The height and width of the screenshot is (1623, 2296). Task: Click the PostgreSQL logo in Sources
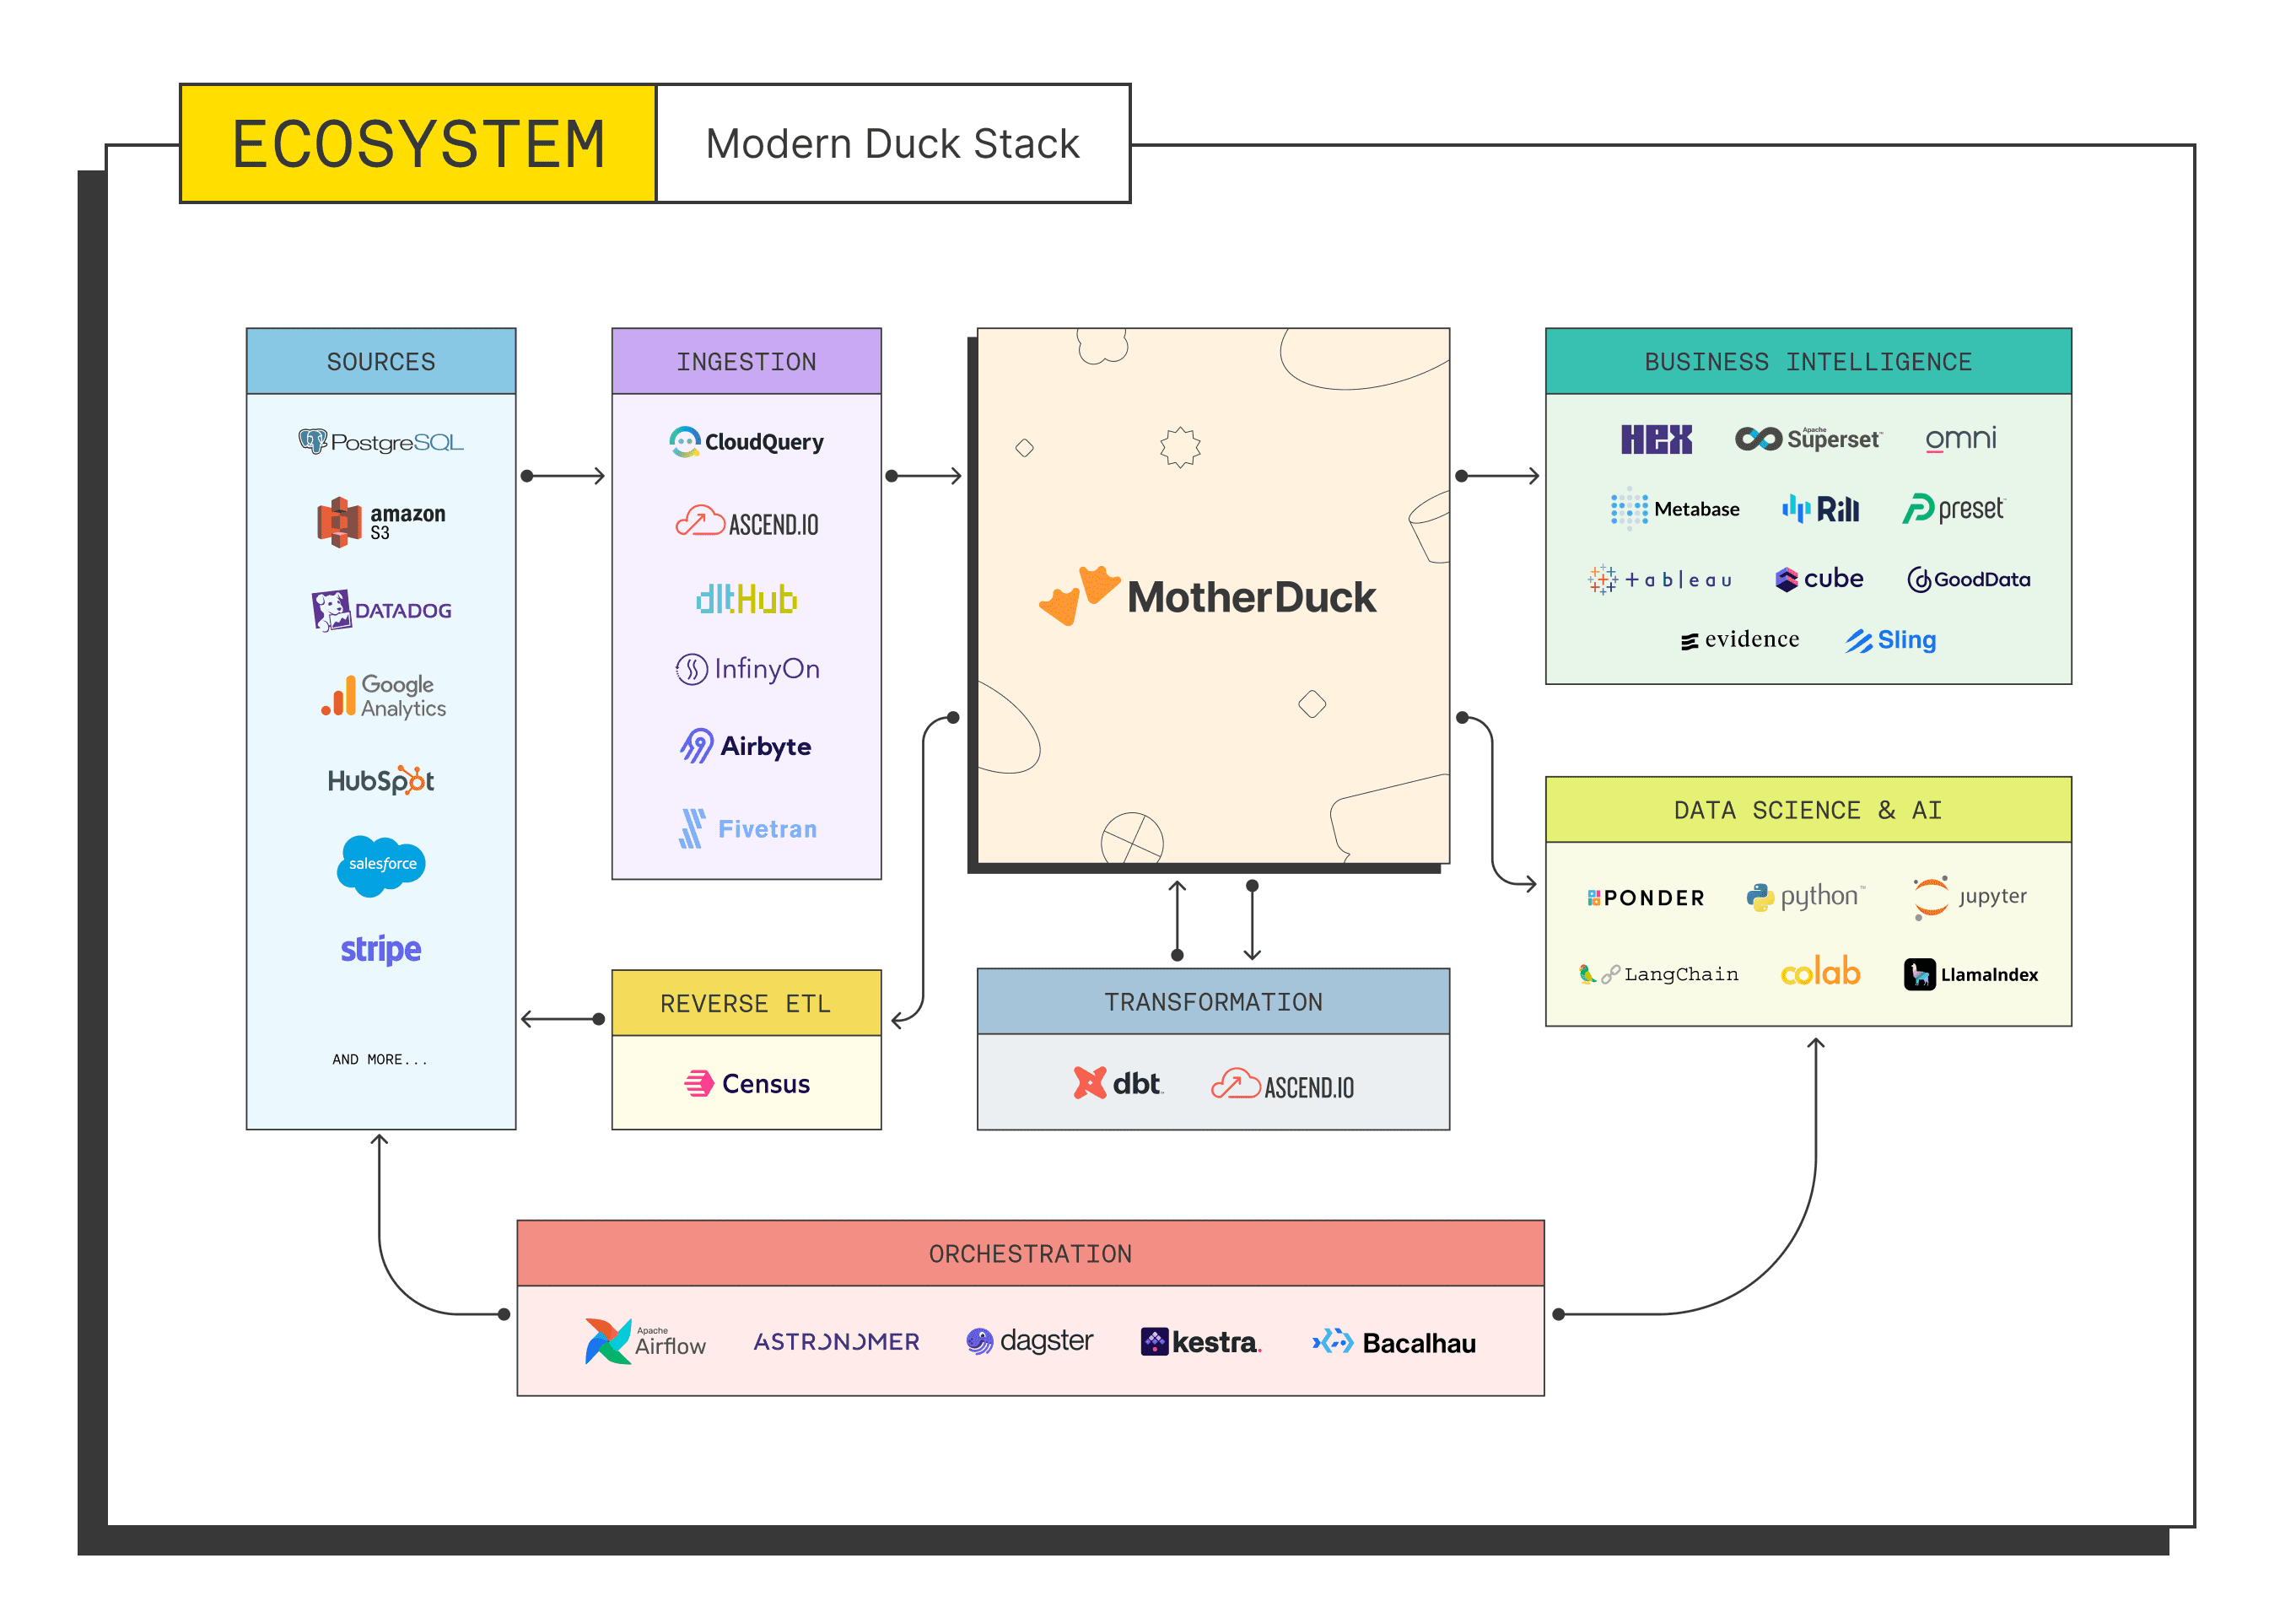(381, 441)
